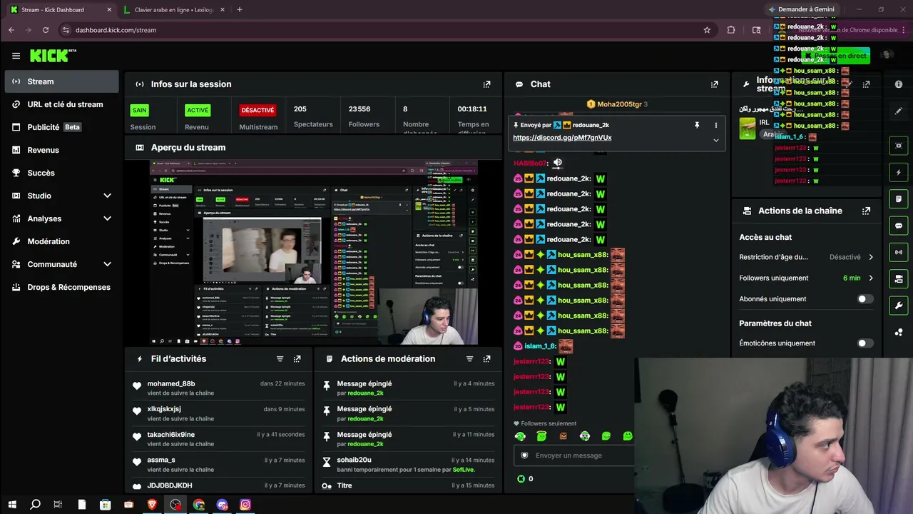Click SofLive moderator name link
This screenshot has height=514, width=913.
tap(463, 470)
